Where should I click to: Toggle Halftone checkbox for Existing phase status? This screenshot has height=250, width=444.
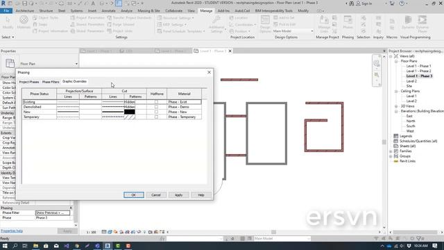[156, 102]
